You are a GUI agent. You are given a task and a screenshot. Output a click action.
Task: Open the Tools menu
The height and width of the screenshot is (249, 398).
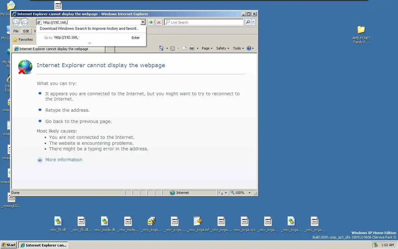[x=238, y=48]
